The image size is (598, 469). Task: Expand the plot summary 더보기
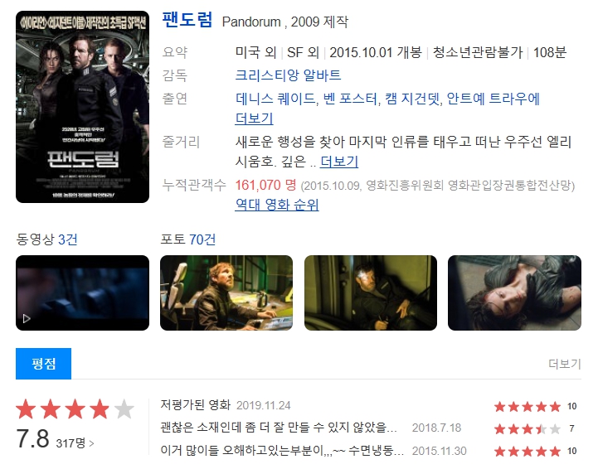point(339,162)
